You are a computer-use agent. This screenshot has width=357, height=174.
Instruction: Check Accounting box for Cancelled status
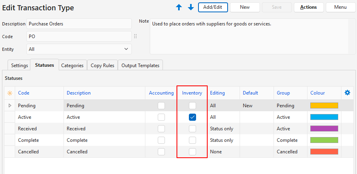point(161,152)
